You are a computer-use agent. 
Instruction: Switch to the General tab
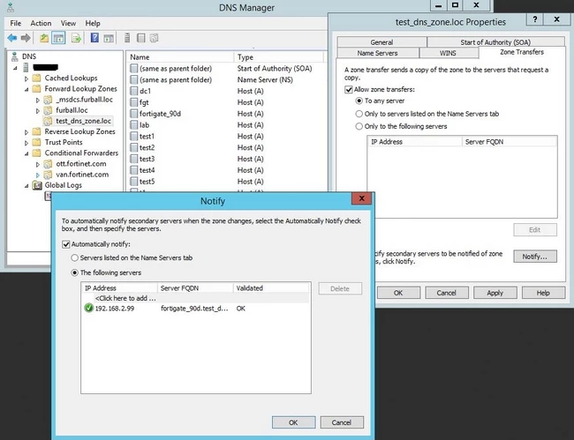(381, 42)
